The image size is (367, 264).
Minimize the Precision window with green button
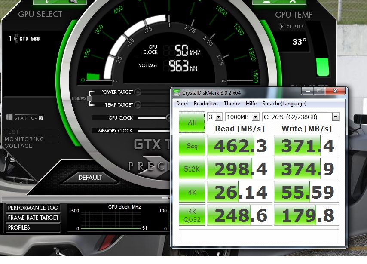point(266,1)
